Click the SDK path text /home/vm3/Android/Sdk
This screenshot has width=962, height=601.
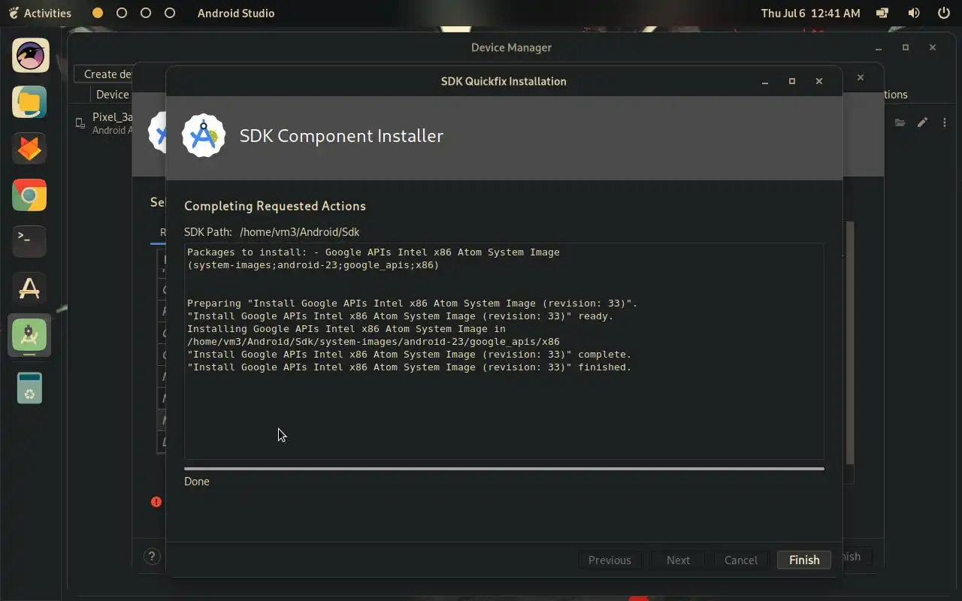300,232
